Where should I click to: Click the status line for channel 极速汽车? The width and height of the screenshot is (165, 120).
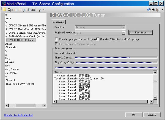(73, 87)
